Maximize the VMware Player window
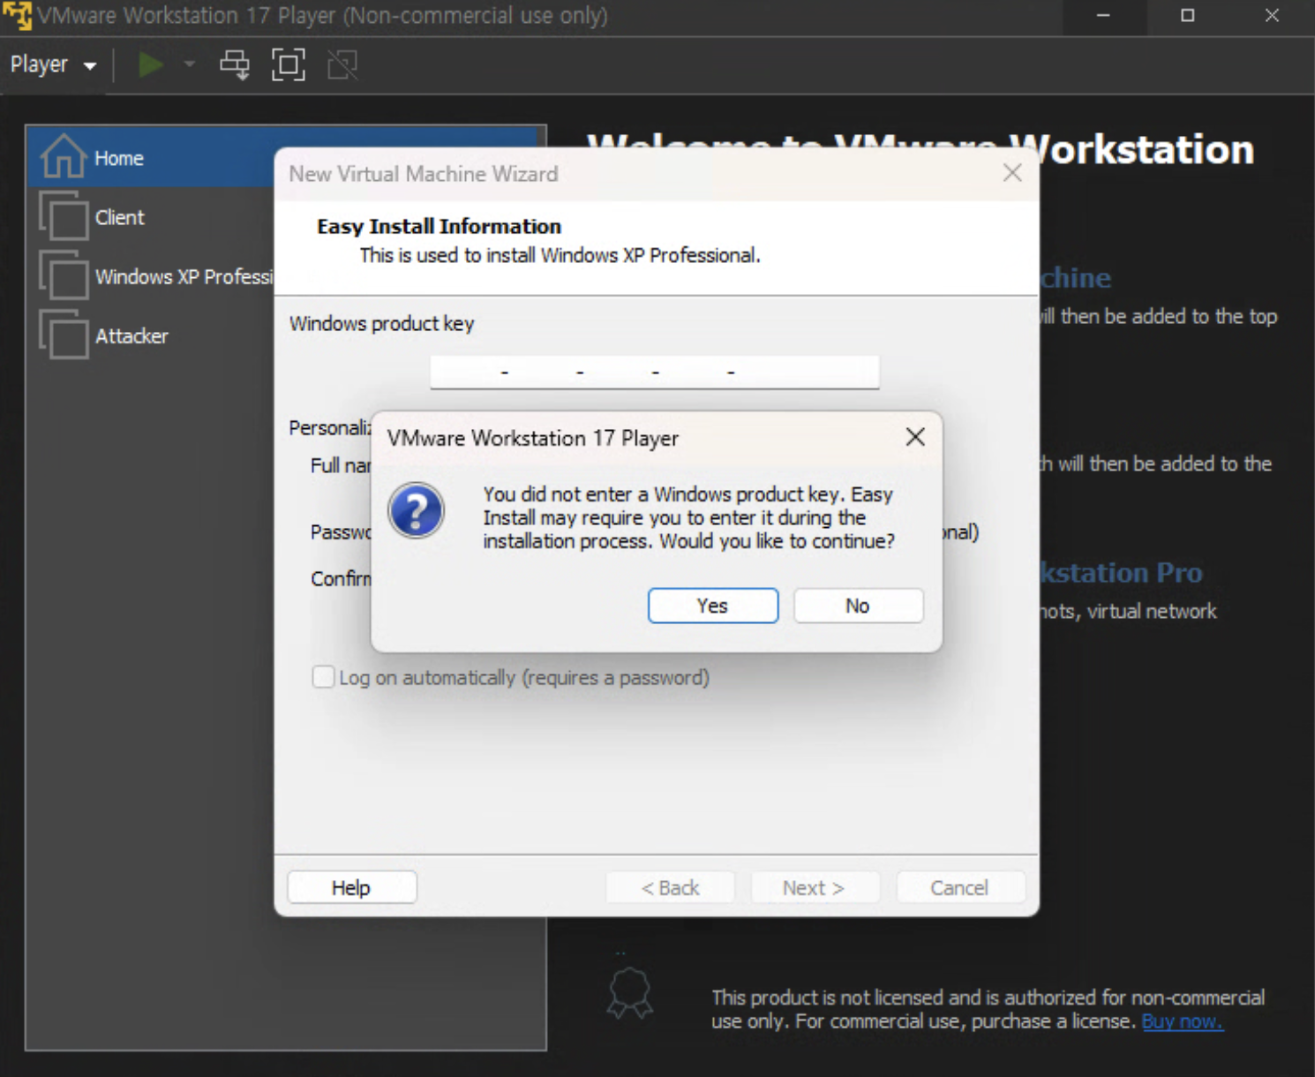The height and width of the screenshot is (1077, 1315). tap(1188, 16)
